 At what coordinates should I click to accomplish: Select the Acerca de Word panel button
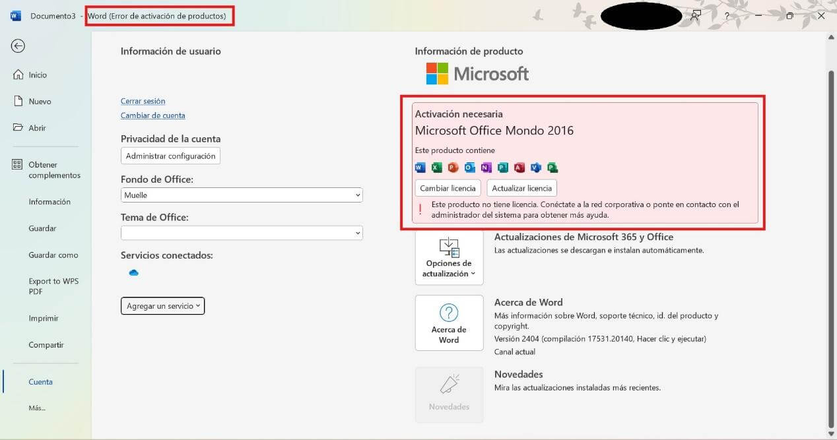pos(449,323)
